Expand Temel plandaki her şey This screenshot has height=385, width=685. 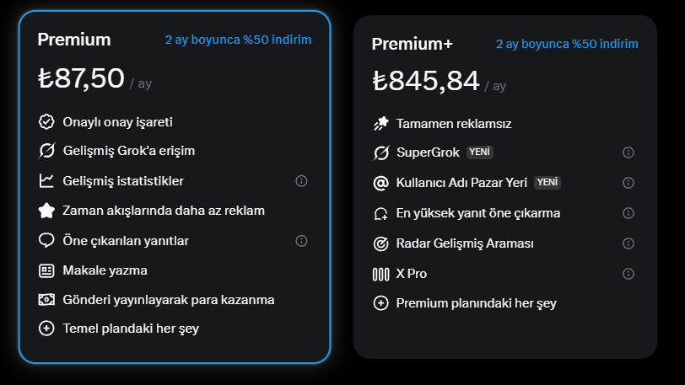click(118, 329)
